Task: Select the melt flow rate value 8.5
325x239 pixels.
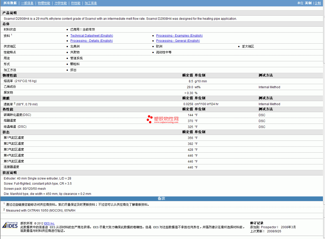Action: point(191,81)
